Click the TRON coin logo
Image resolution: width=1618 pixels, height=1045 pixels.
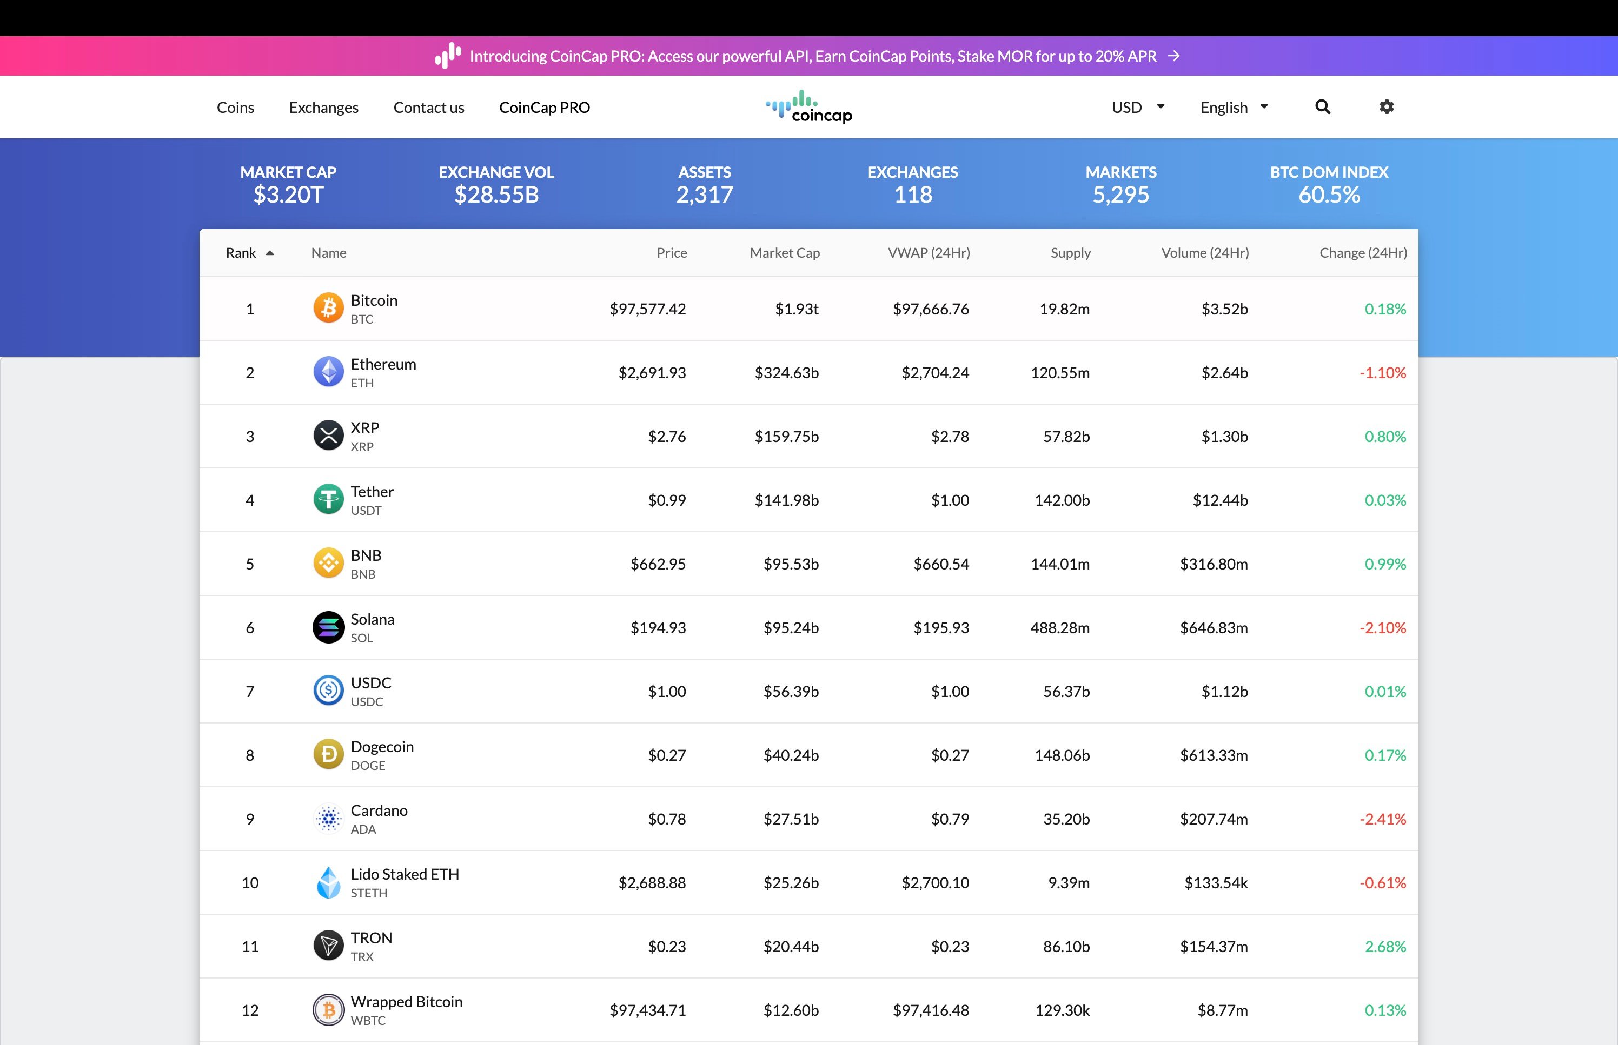click(x=329, y=946)
